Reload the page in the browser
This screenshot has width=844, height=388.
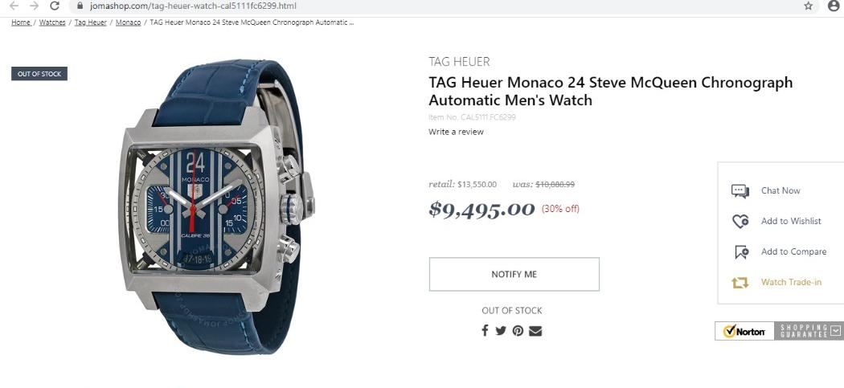click(55, 6)
